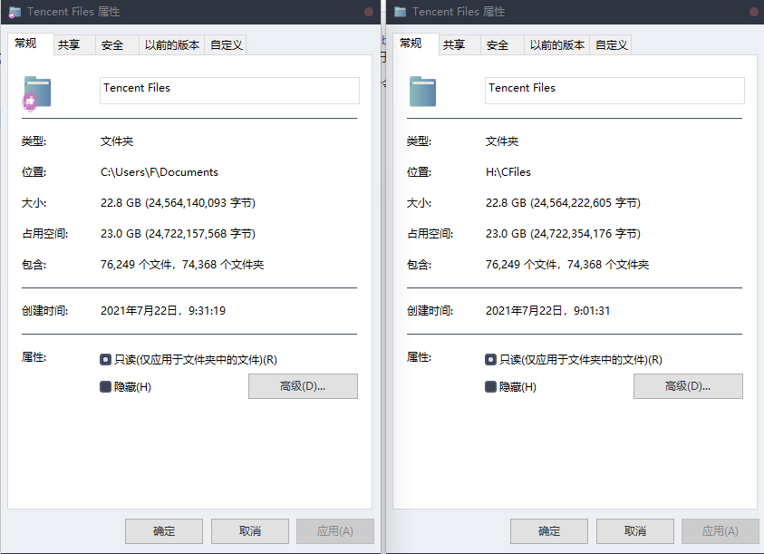764x554 pixels.
Task: Select 以前的版本 tab in the Documents dialog
Action: [x=172, y=45]
